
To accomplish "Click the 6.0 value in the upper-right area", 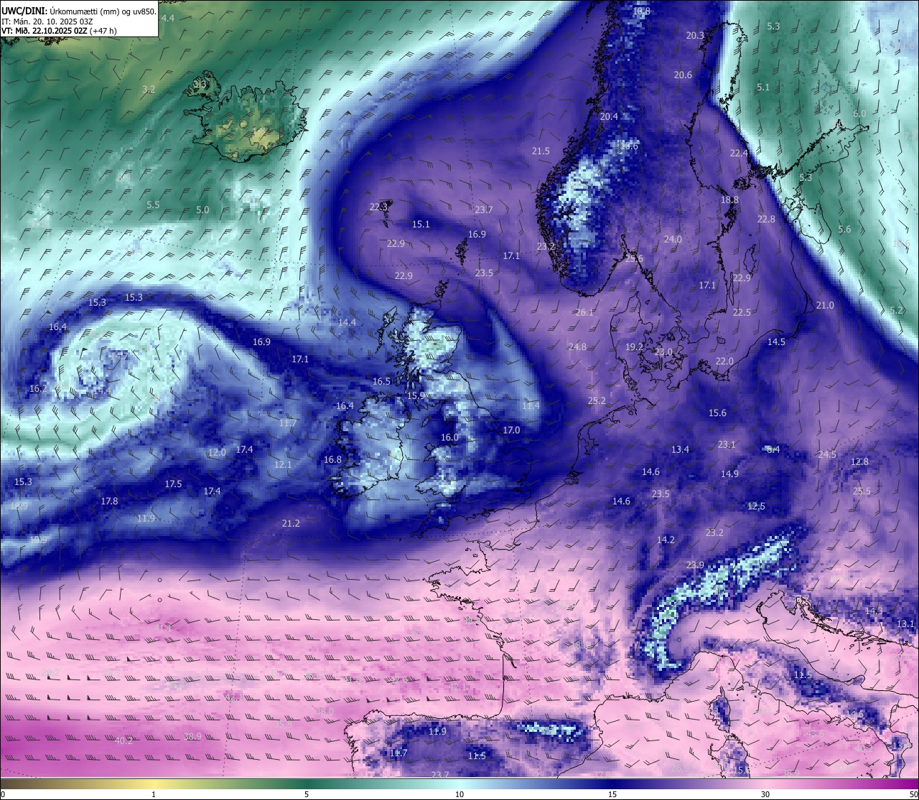I will point(859,113).
